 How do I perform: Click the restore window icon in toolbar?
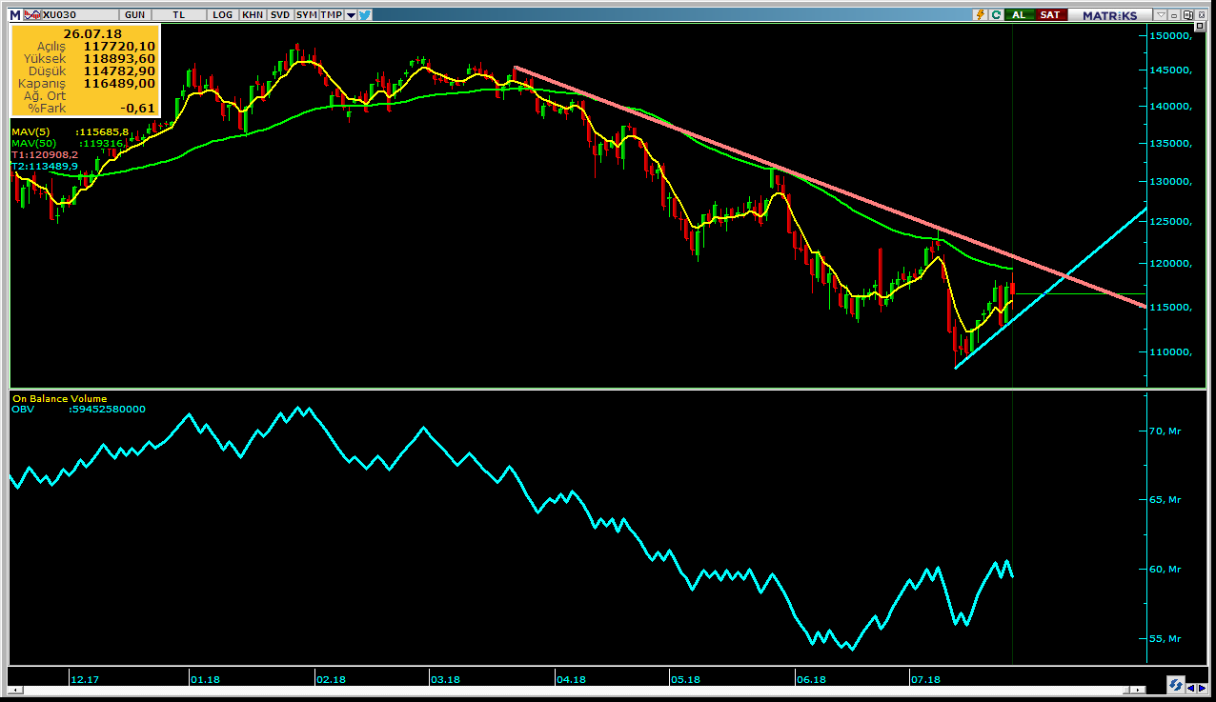point(1187,14)
